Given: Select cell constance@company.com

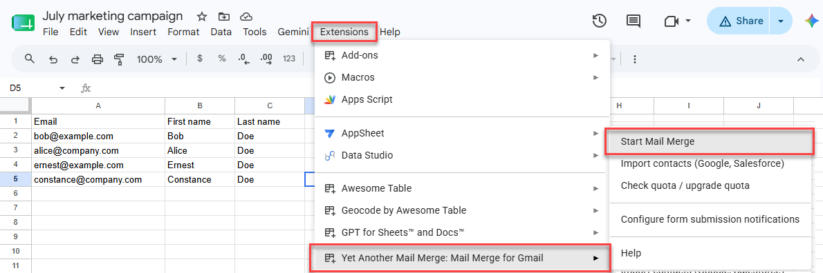Looking at the screenshot, I should 98,179.
